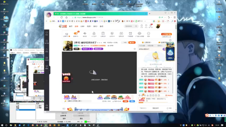226x127 pixels.
Task: Click the Sogou input method S icon
Action: point(207,115)
